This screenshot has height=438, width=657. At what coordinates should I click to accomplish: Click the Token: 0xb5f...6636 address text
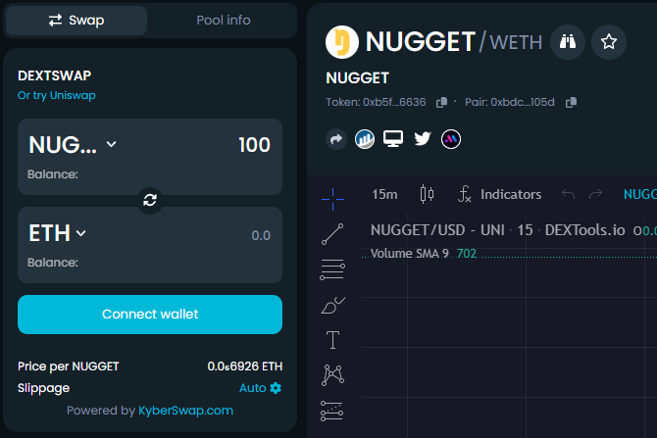pyautogui.click(x=376, y=103)
